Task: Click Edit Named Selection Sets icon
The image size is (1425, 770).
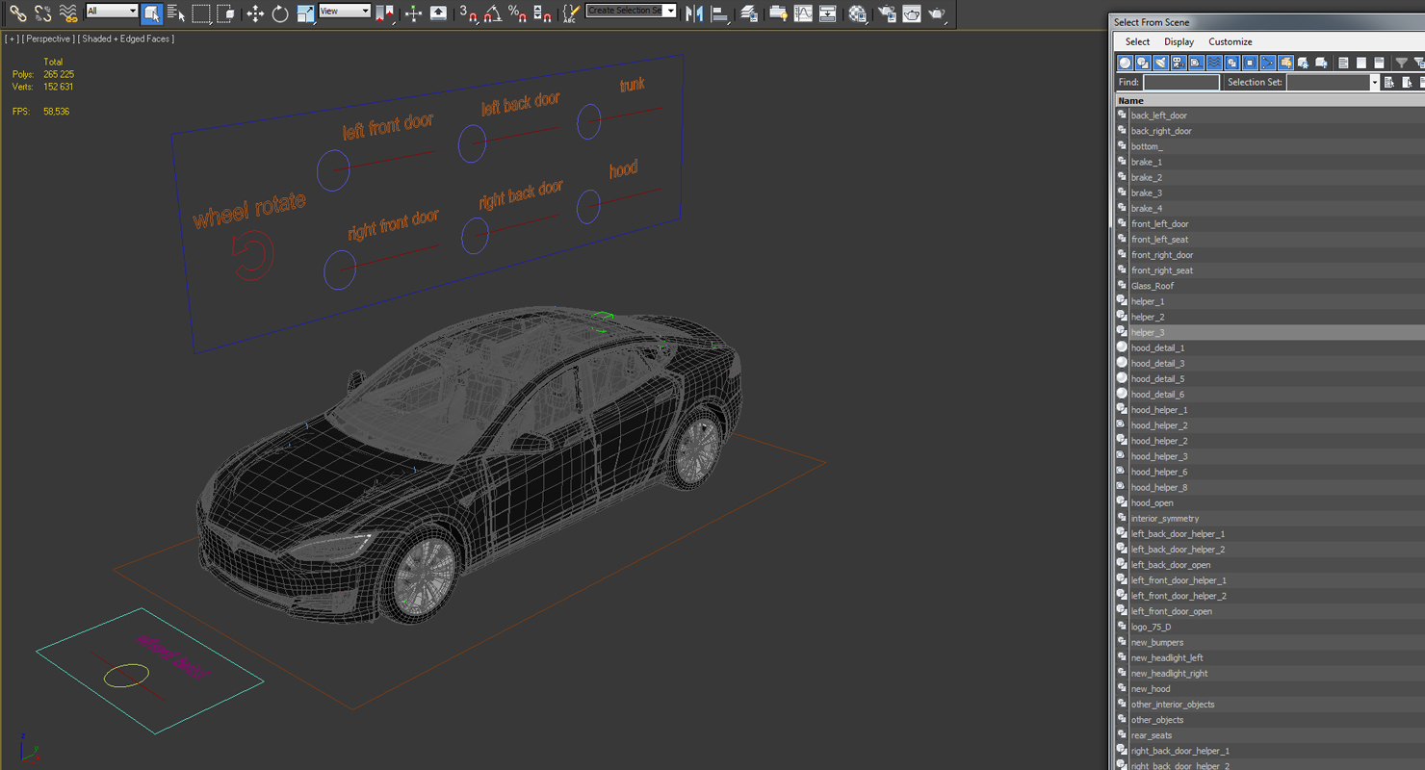Action: tap(571, 13)
